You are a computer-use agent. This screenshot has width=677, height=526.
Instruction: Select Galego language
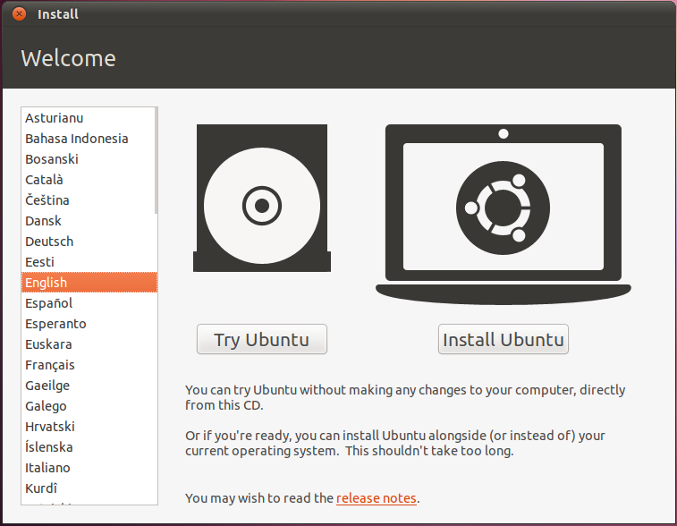(x=89, y=406)
